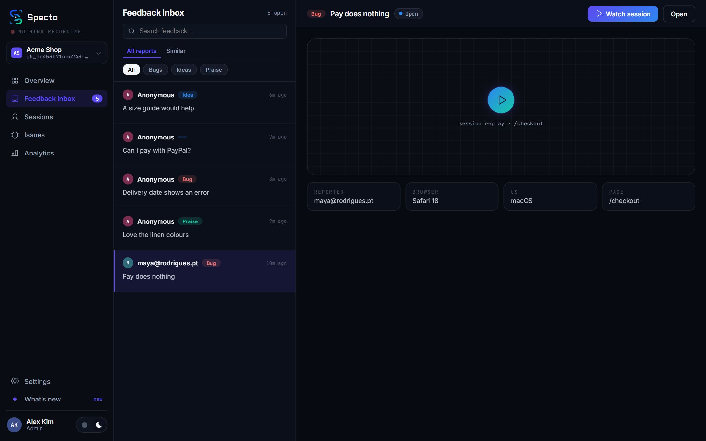706x441 pixels.
Task: Click the red recording status dot
Action: pyautogui.click(x=13, y=32)
